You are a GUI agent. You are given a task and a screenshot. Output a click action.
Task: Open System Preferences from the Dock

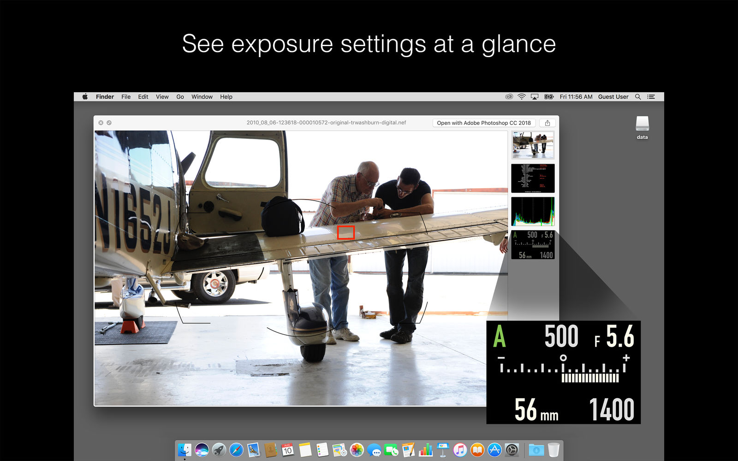512,449
